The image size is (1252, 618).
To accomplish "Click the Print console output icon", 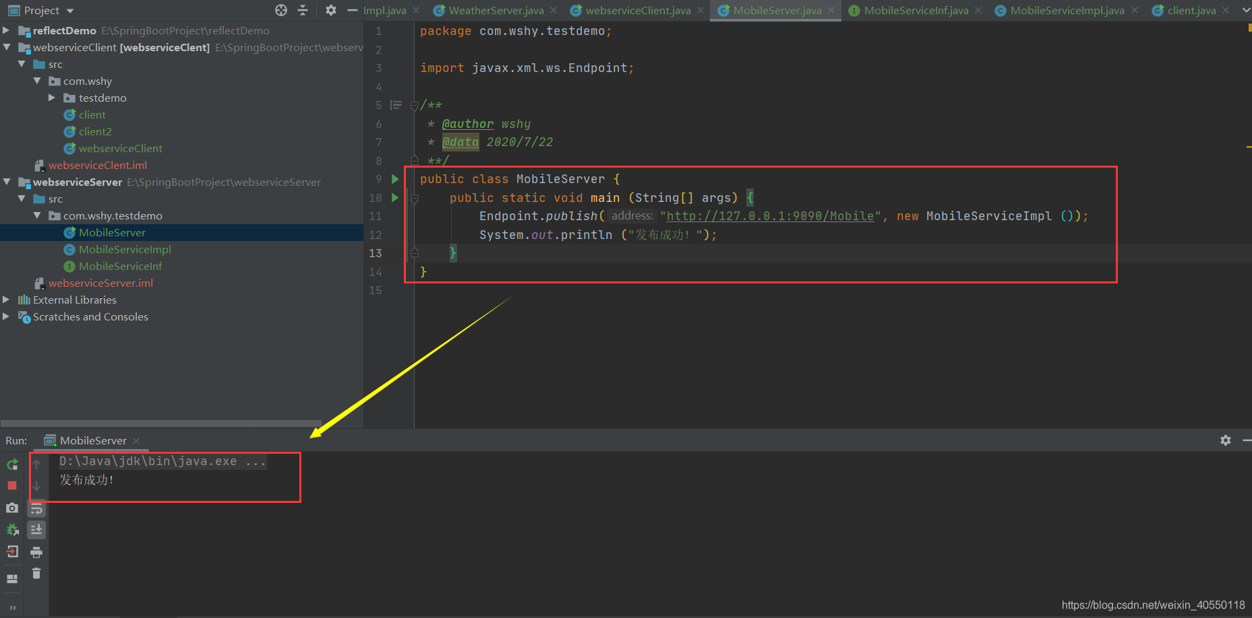I will pyautogui.click(x=36, y=552).
